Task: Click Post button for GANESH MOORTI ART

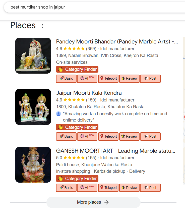Action: 150,188
